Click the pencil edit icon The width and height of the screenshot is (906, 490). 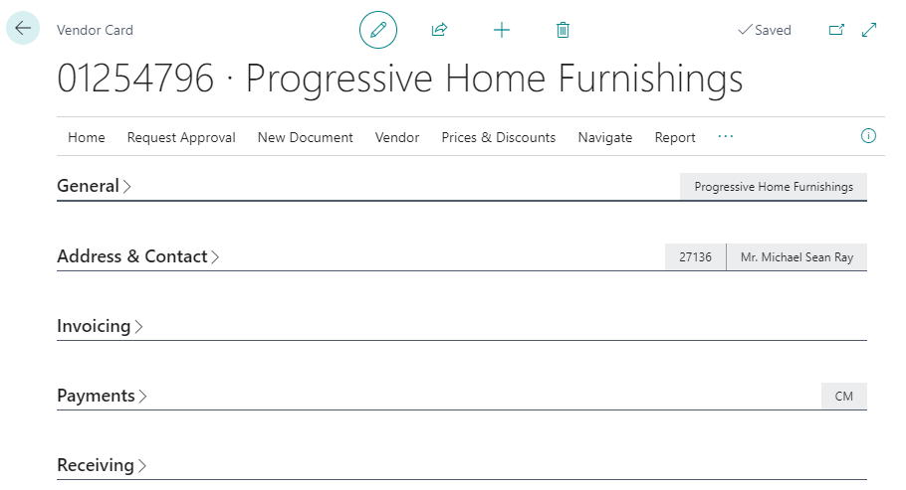[378, 30]
